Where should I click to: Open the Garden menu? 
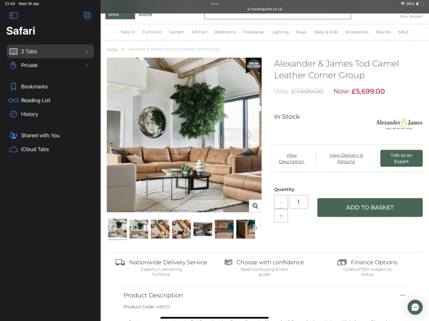[x=176, y=32]
